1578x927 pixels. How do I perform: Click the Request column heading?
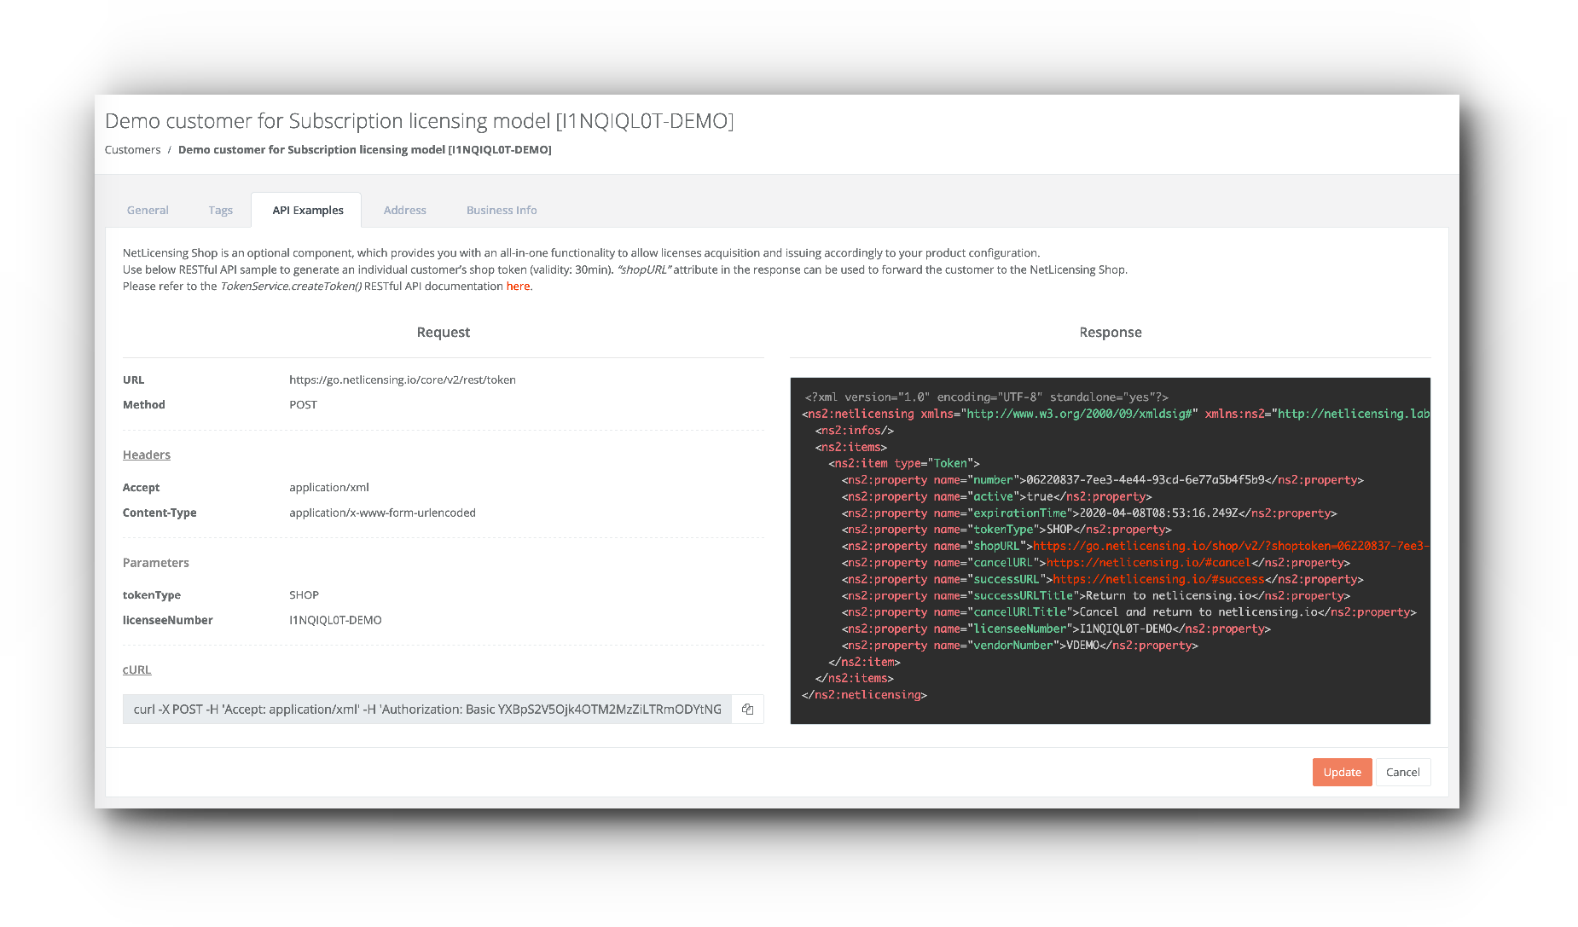444,332
